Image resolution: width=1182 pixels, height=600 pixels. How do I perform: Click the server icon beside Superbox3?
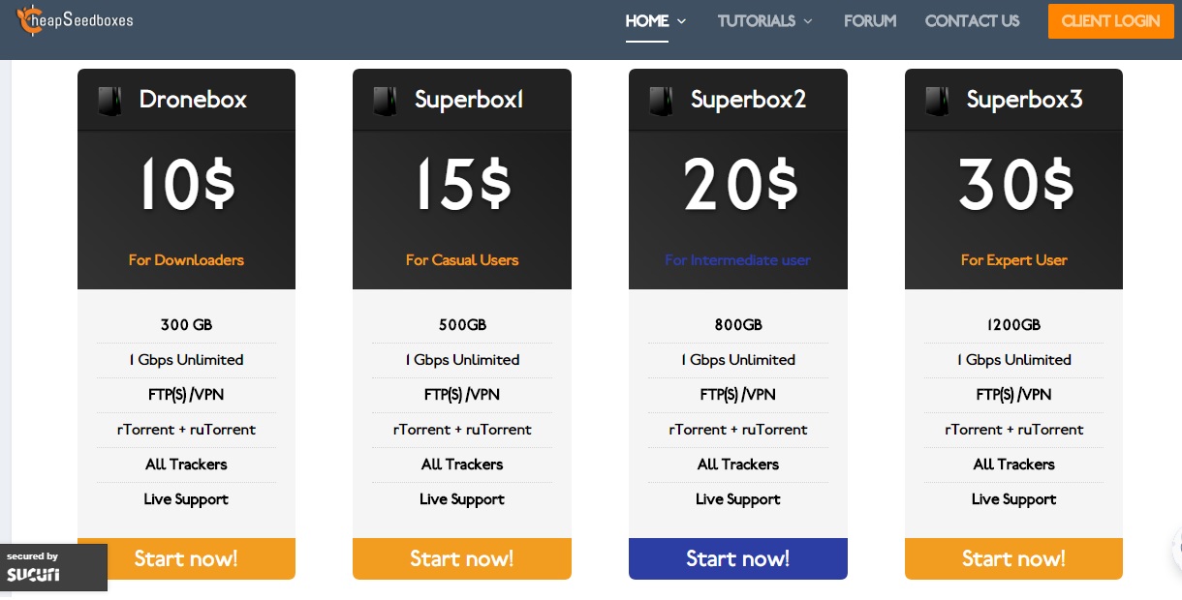pyautogui.click(x=937, y=101)
